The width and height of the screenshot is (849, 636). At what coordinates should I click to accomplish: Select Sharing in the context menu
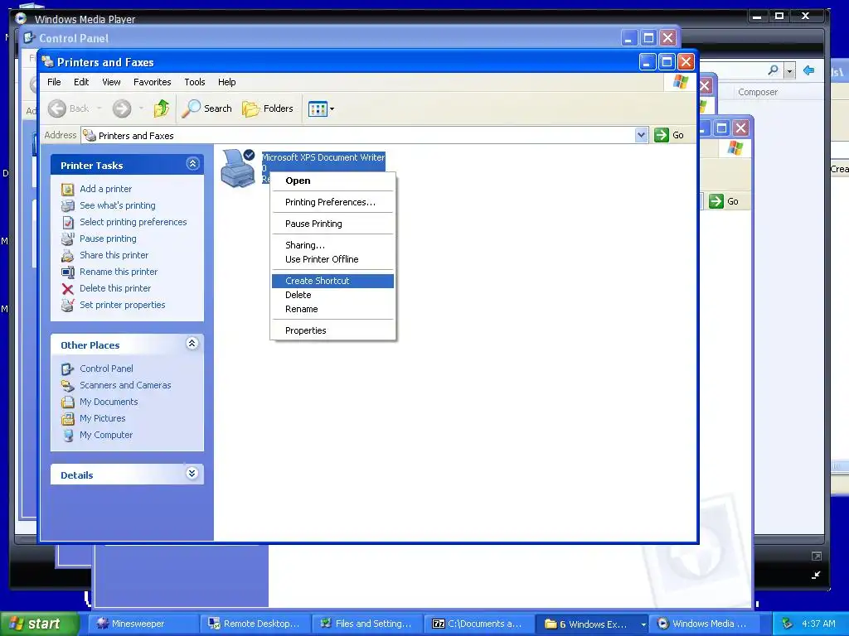pos(332,245)
